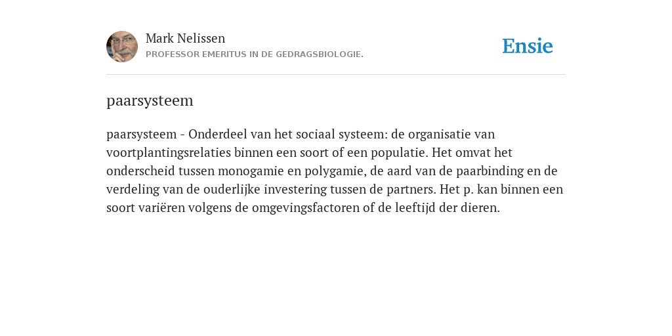Click the 'paarsysteem' heading

coord(150,101)
